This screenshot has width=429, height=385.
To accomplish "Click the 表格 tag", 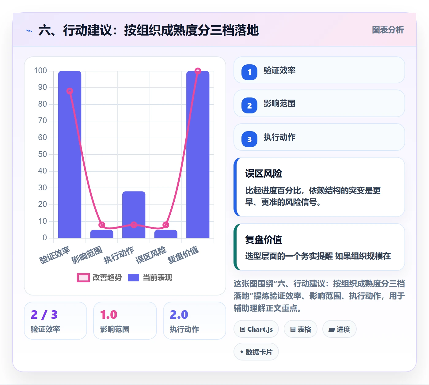I will (x=301, y=329).
